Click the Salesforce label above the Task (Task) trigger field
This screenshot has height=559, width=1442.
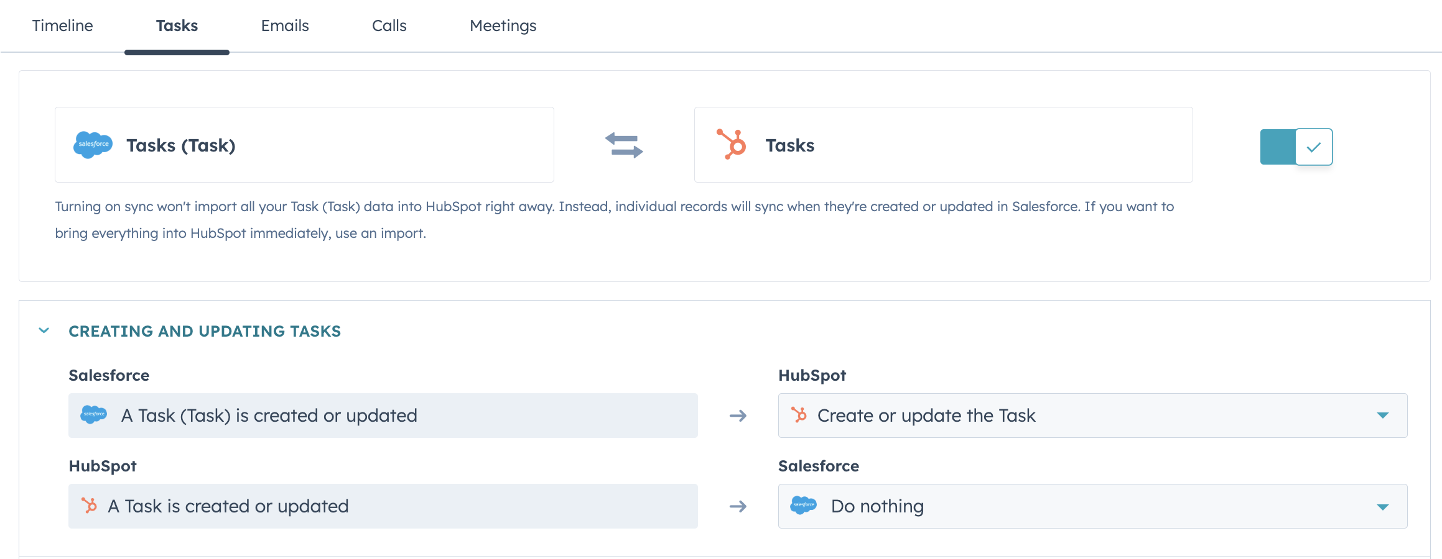[x=109, y=375]
